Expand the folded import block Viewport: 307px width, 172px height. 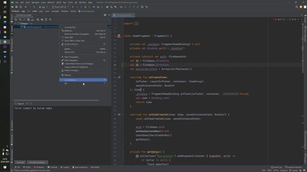point(136,23)
